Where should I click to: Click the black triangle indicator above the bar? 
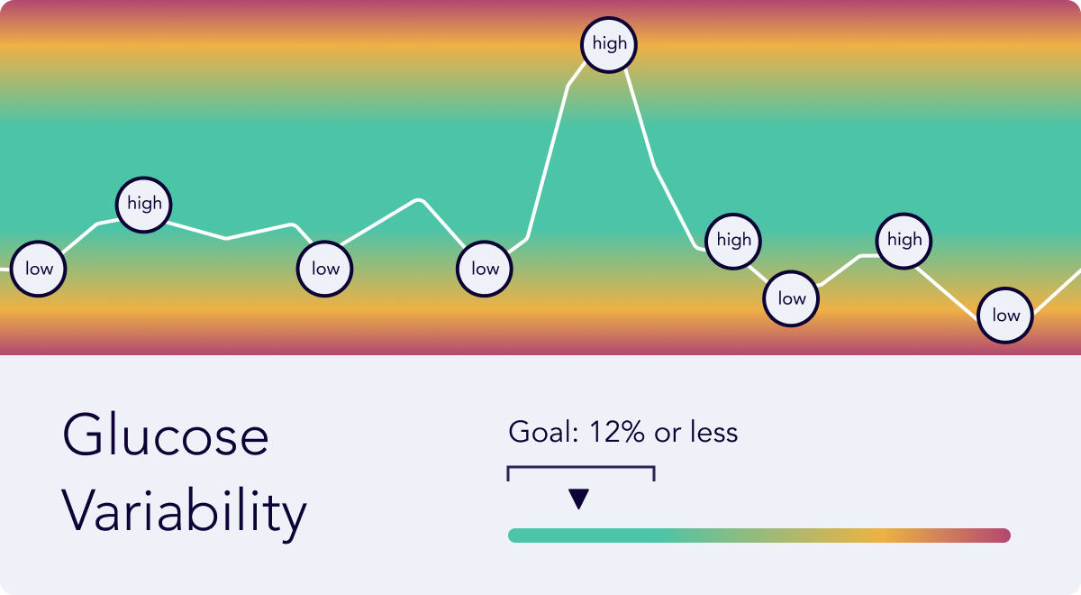coord(578,499)
